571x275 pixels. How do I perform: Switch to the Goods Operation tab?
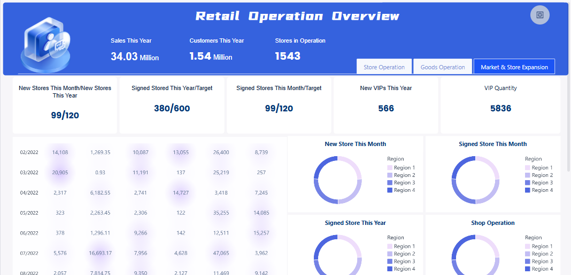443,67
